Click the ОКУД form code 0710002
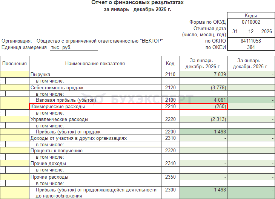275x199 pixels. 251,22
